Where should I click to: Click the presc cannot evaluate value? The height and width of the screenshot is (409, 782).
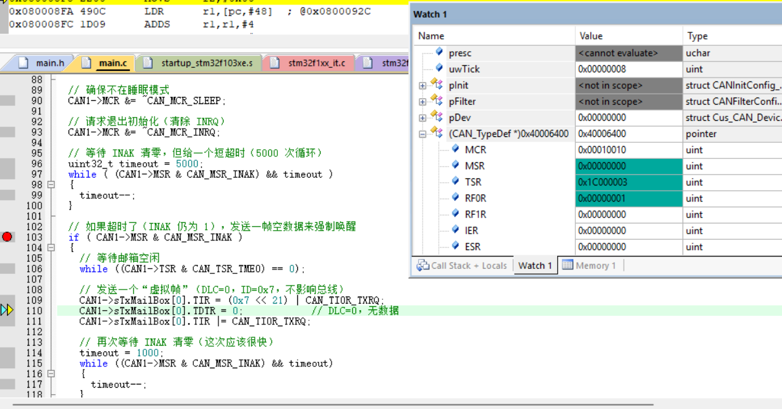click(629, 53)
